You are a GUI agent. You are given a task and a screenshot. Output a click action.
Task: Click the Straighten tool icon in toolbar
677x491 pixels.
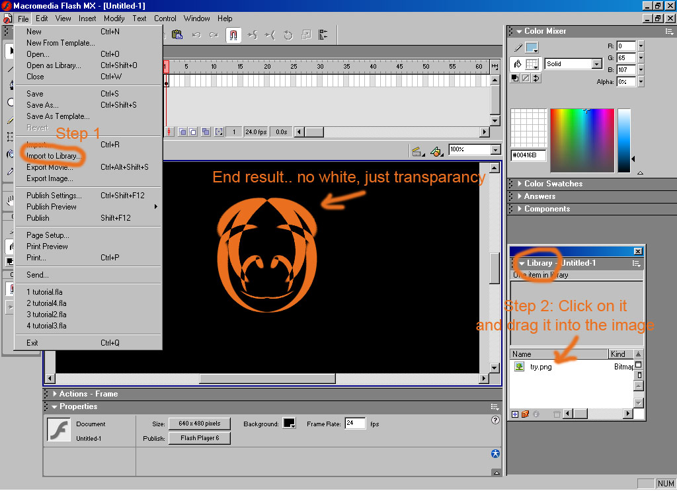point(270,35)
